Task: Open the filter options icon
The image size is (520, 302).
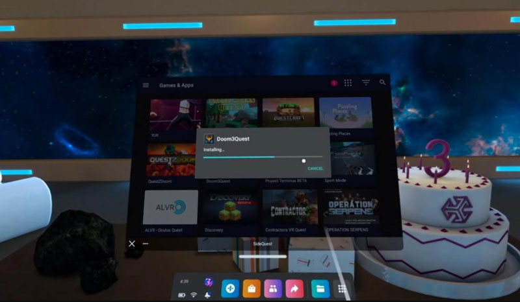Action: pos(365,82)
